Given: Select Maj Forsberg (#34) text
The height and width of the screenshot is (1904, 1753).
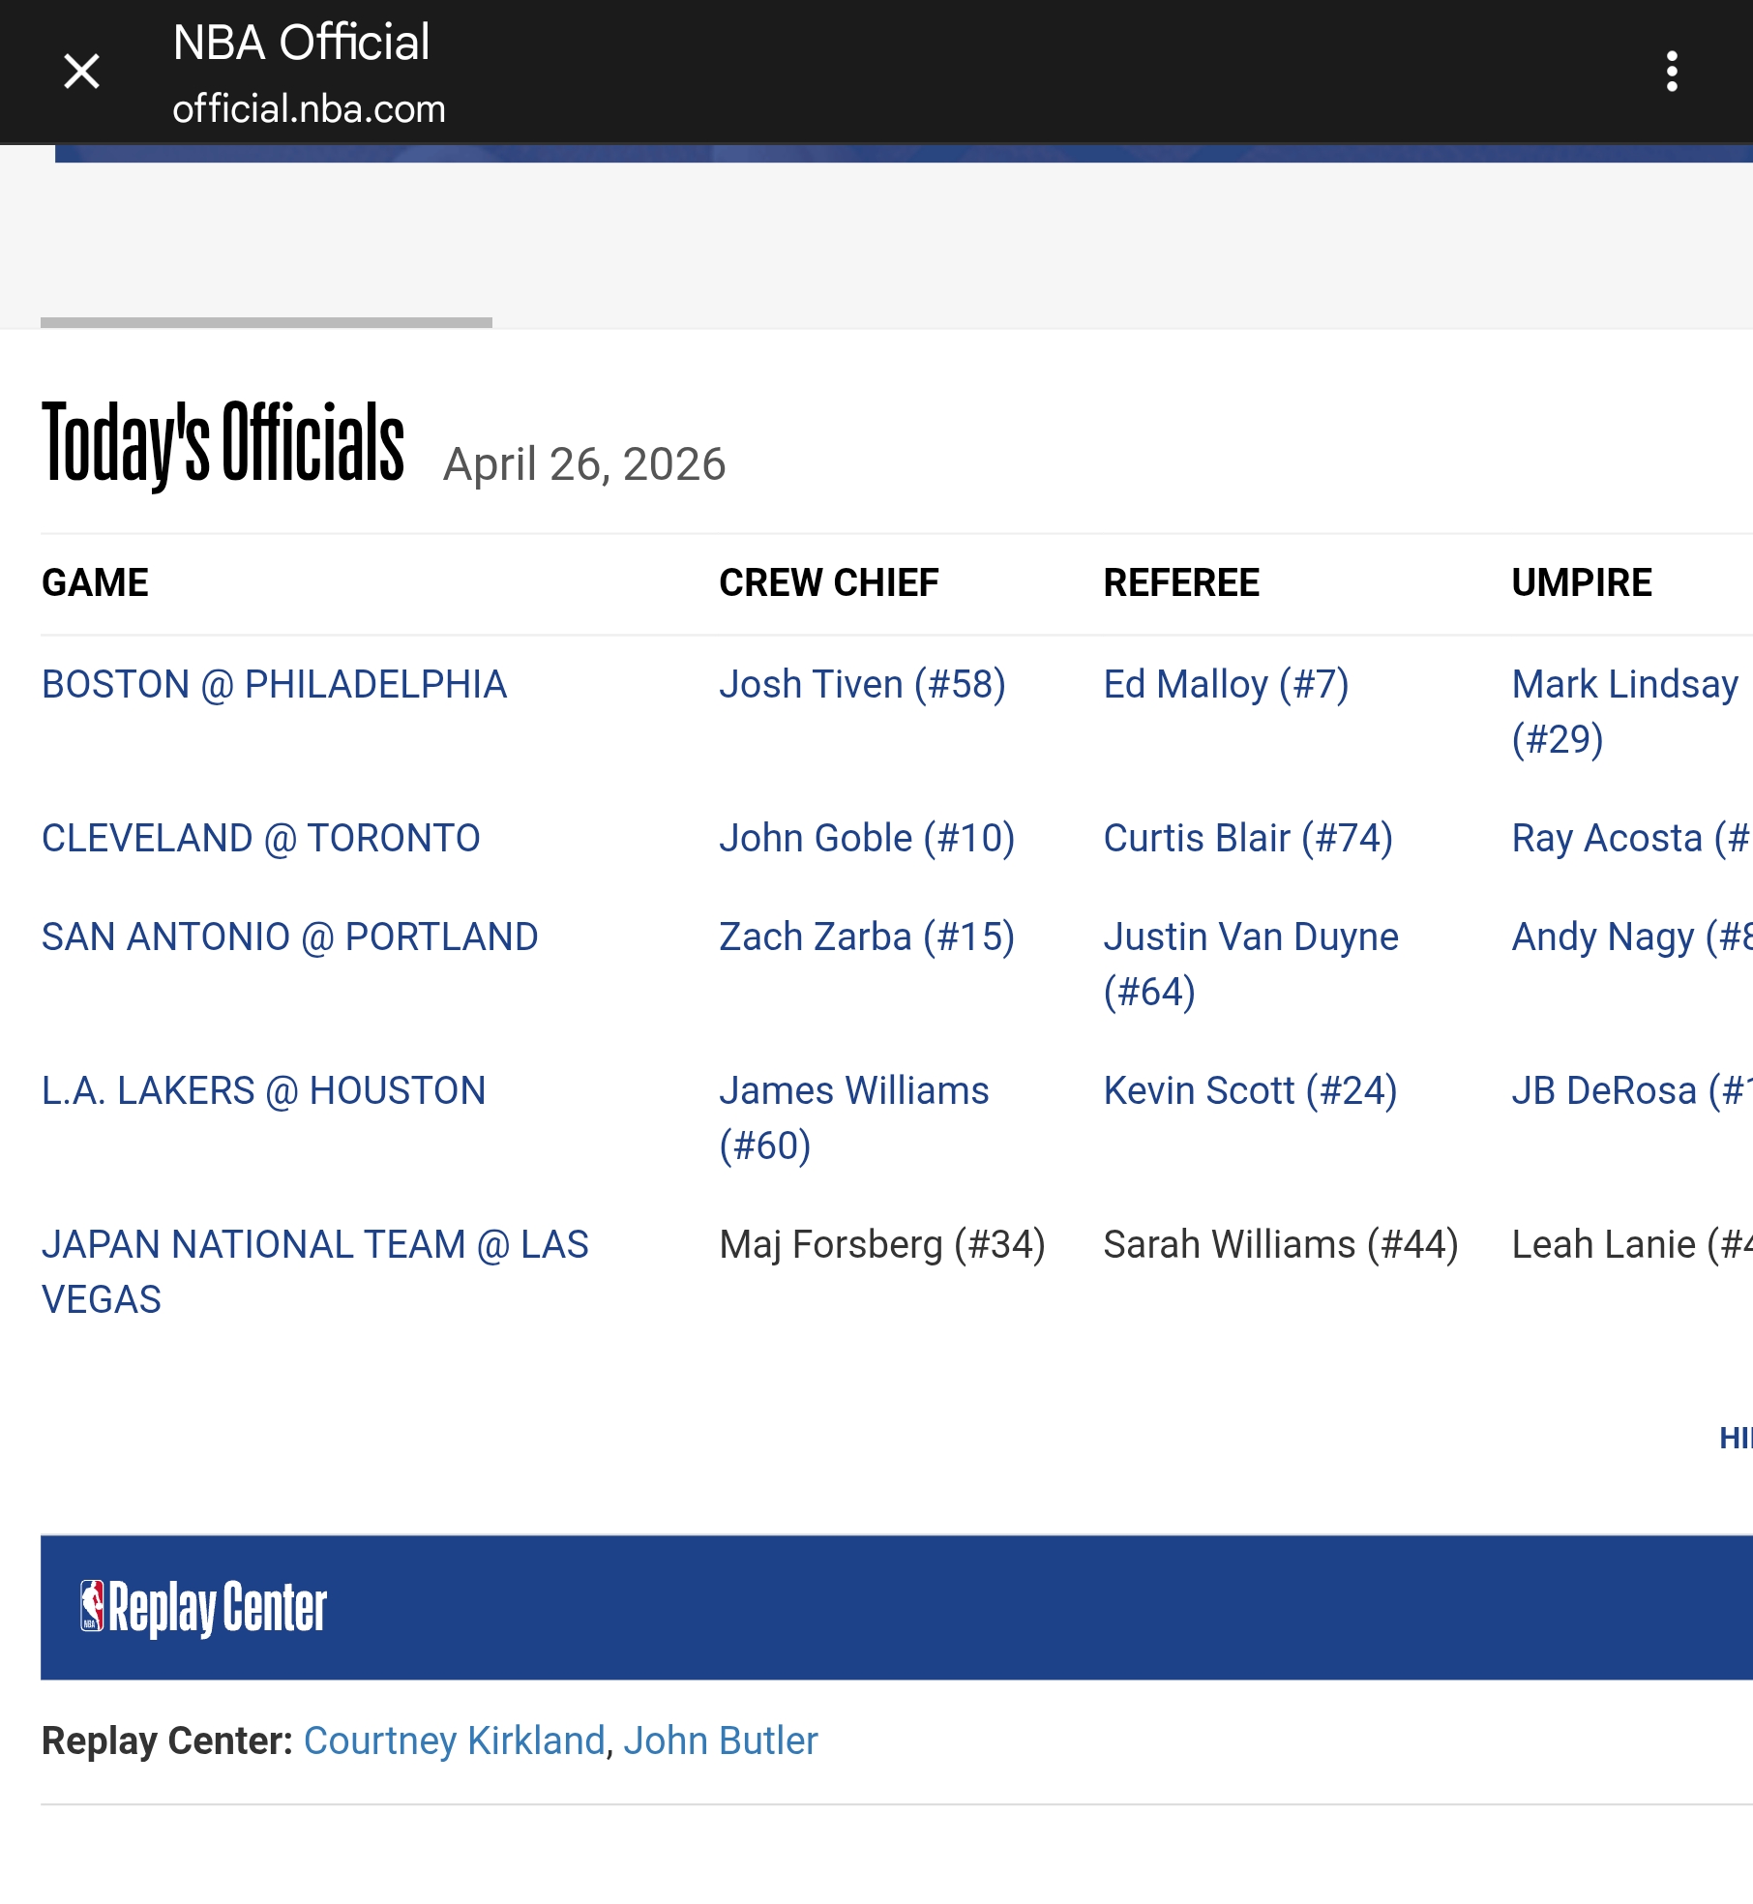Looking at the screenshot, I should coord(881,1244).
